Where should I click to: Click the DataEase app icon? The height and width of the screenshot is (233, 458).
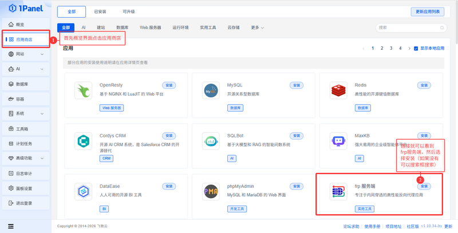84,192
